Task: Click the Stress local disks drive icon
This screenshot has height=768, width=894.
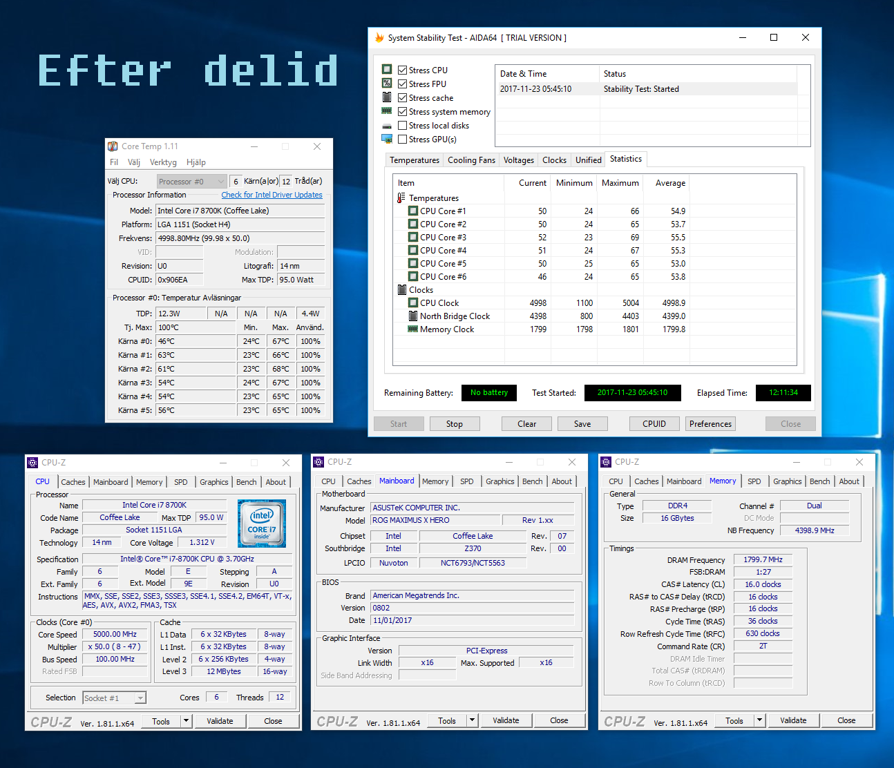Action: click(x=387, y=126)
